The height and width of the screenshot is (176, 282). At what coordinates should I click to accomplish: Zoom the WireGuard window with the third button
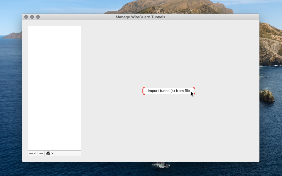pyautogui.click(x=38, y=17)
